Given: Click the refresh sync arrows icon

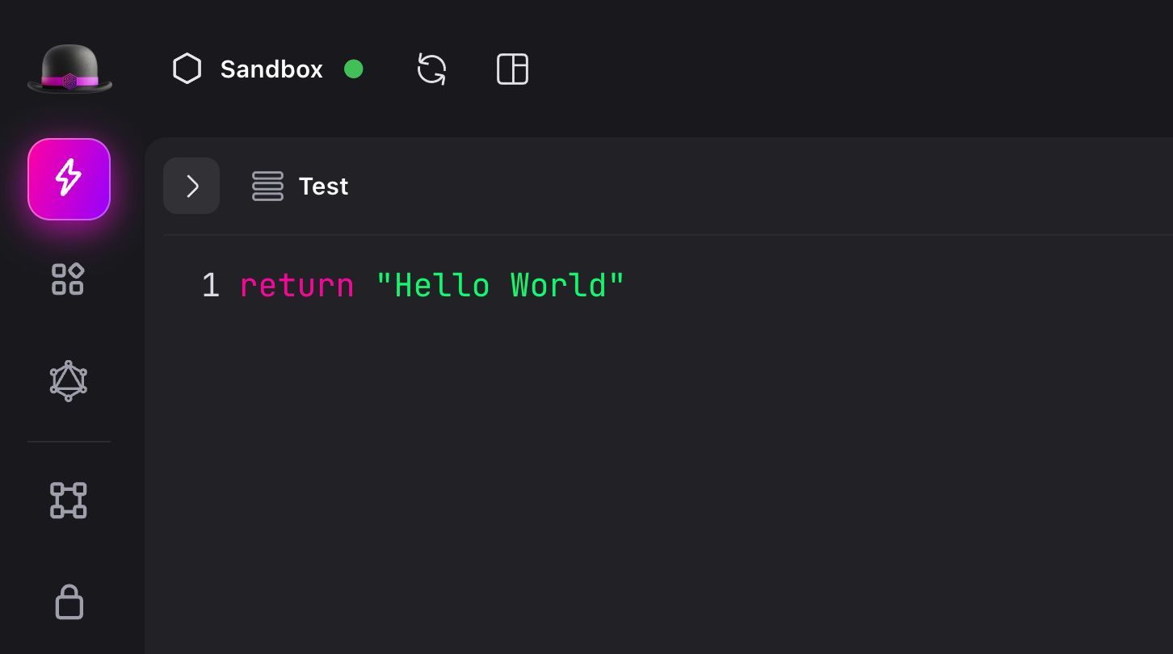Looking at the screenshot, I should pos(431,69).
